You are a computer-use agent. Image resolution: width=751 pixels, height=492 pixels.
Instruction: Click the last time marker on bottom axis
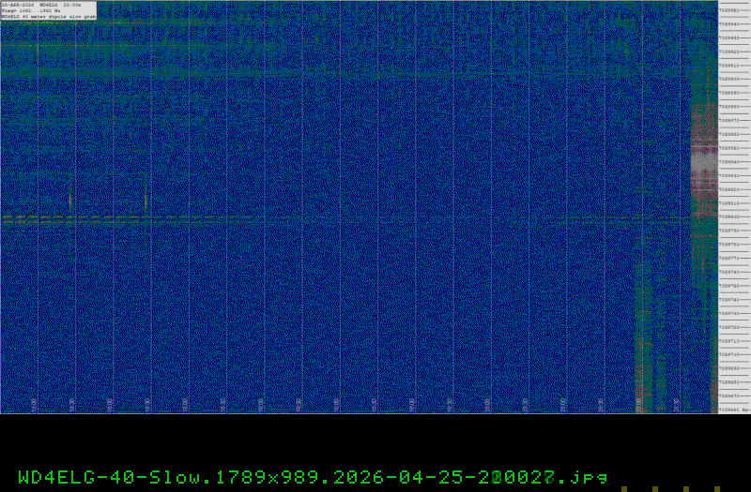[676, 405]
